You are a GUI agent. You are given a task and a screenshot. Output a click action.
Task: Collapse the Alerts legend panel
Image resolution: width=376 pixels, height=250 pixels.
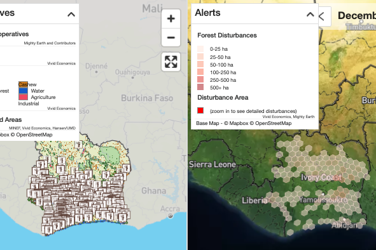[x=310, y=15]
